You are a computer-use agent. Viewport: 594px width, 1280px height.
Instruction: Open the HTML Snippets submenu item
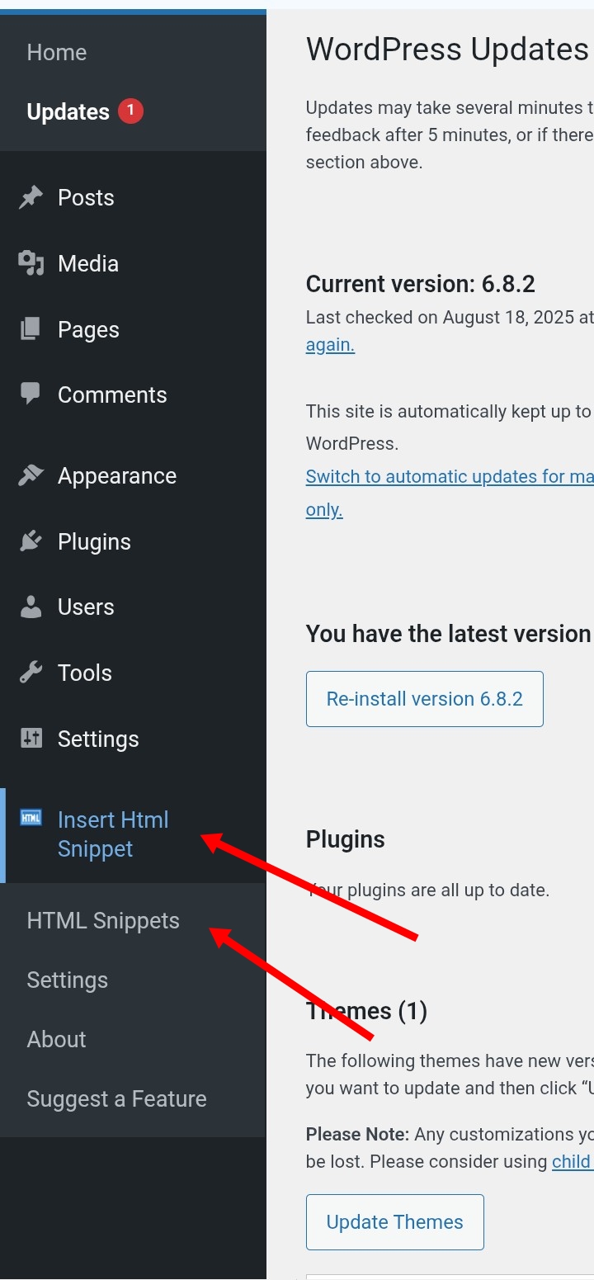[x=103, y=921]
